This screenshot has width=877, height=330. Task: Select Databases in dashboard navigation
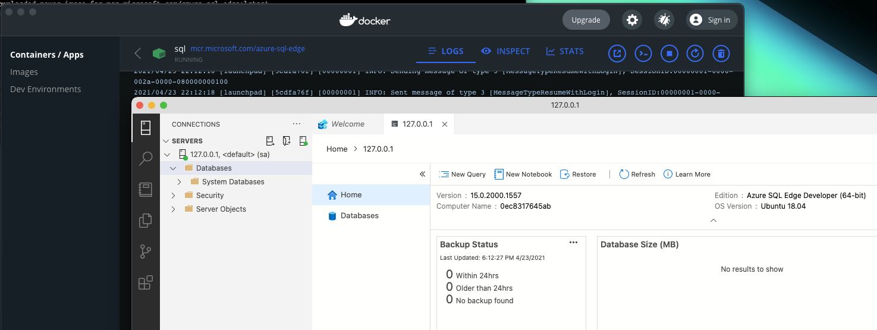click(371, 215)
